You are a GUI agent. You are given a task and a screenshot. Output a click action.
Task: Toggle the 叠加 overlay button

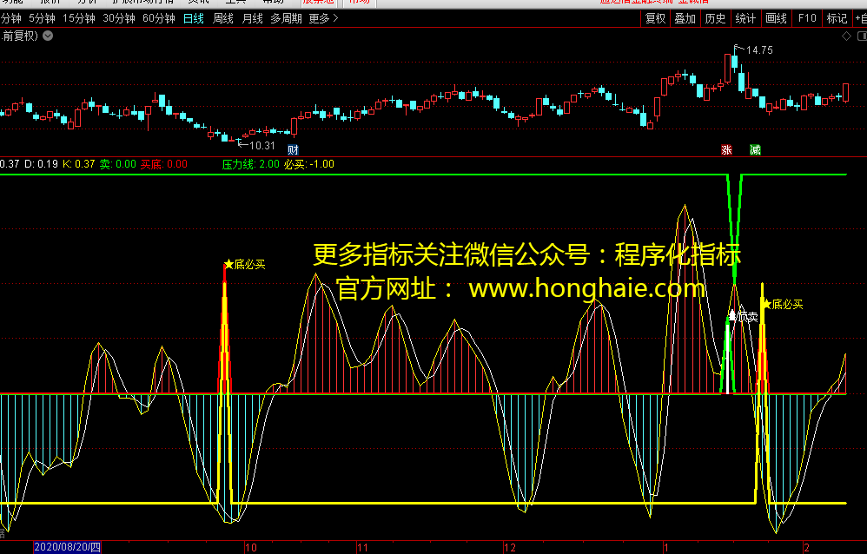tap(685, 18)
